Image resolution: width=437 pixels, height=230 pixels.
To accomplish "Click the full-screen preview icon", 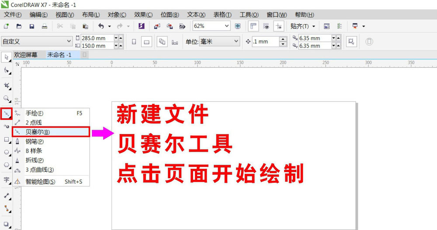I will 237,26.
